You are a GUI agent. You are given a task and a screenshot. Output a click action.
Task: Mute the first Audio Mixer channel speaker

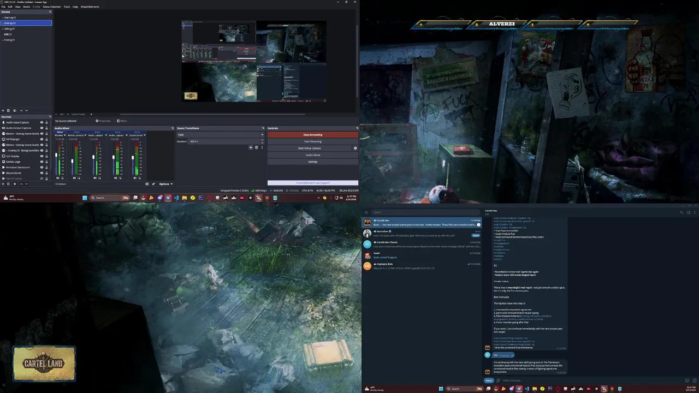pyautogui.click(x=57, y=178)
